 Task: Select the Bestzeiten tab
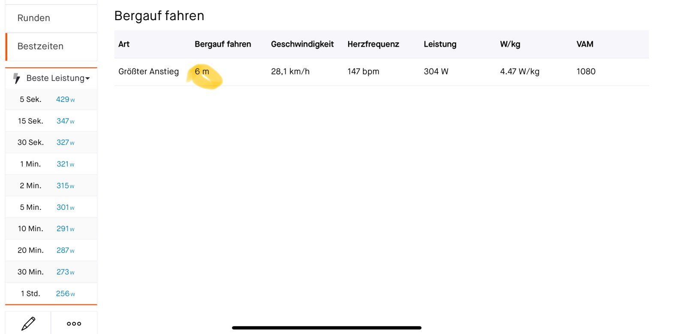pyautogui.click(x=51, y=46)
